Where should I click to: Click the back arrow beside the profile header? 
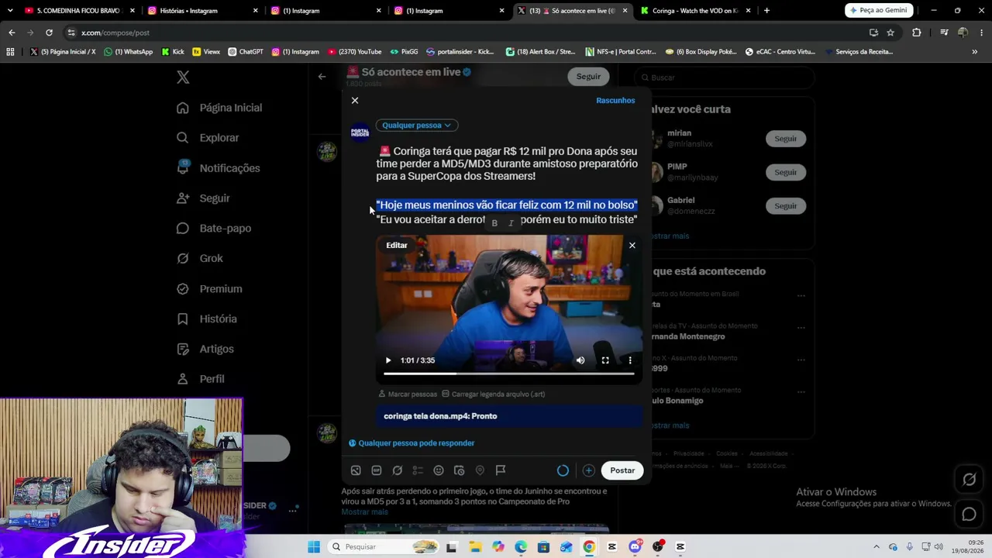pos(322,77)
